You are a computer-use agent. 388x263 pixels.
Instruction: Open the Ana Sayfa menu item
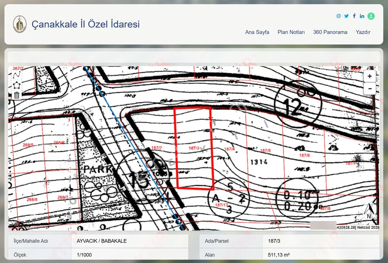257,32
